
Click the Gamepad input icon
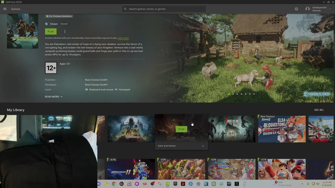tap(116, 90)
